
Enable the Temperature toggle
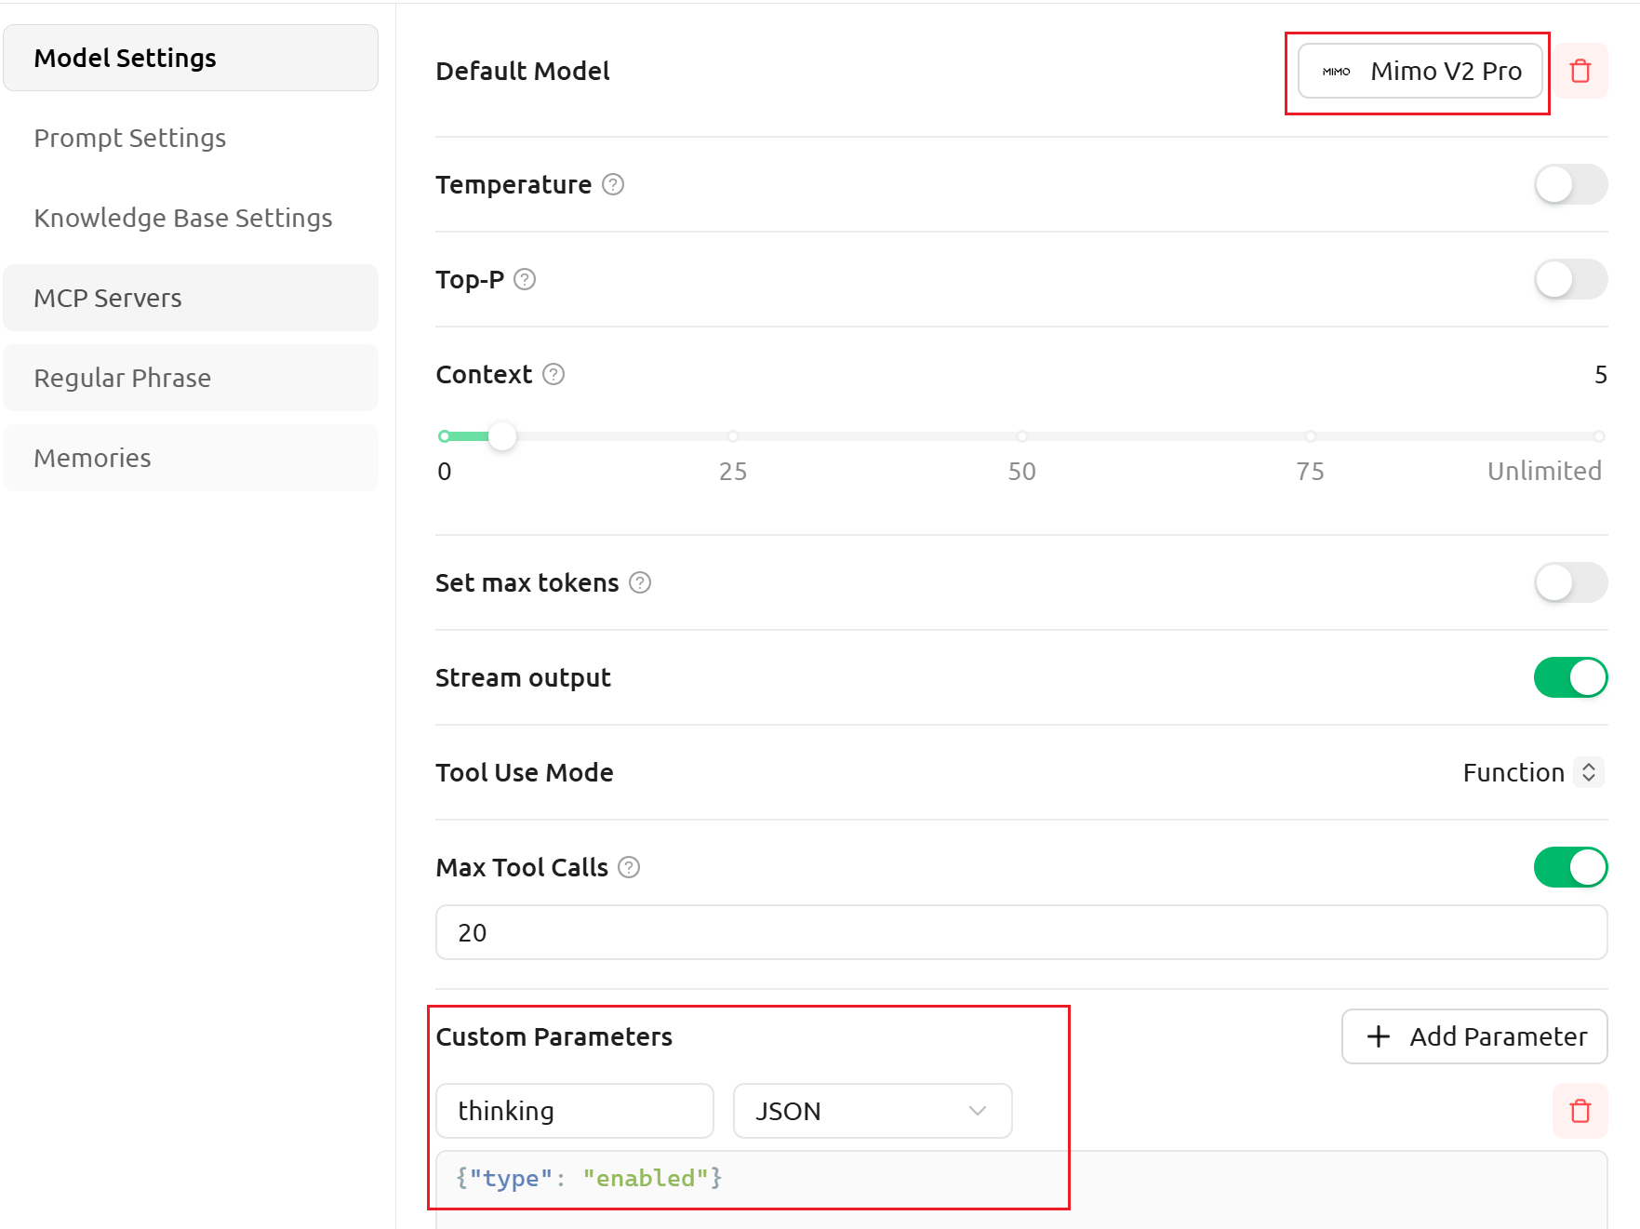(x=1570, y=184)
